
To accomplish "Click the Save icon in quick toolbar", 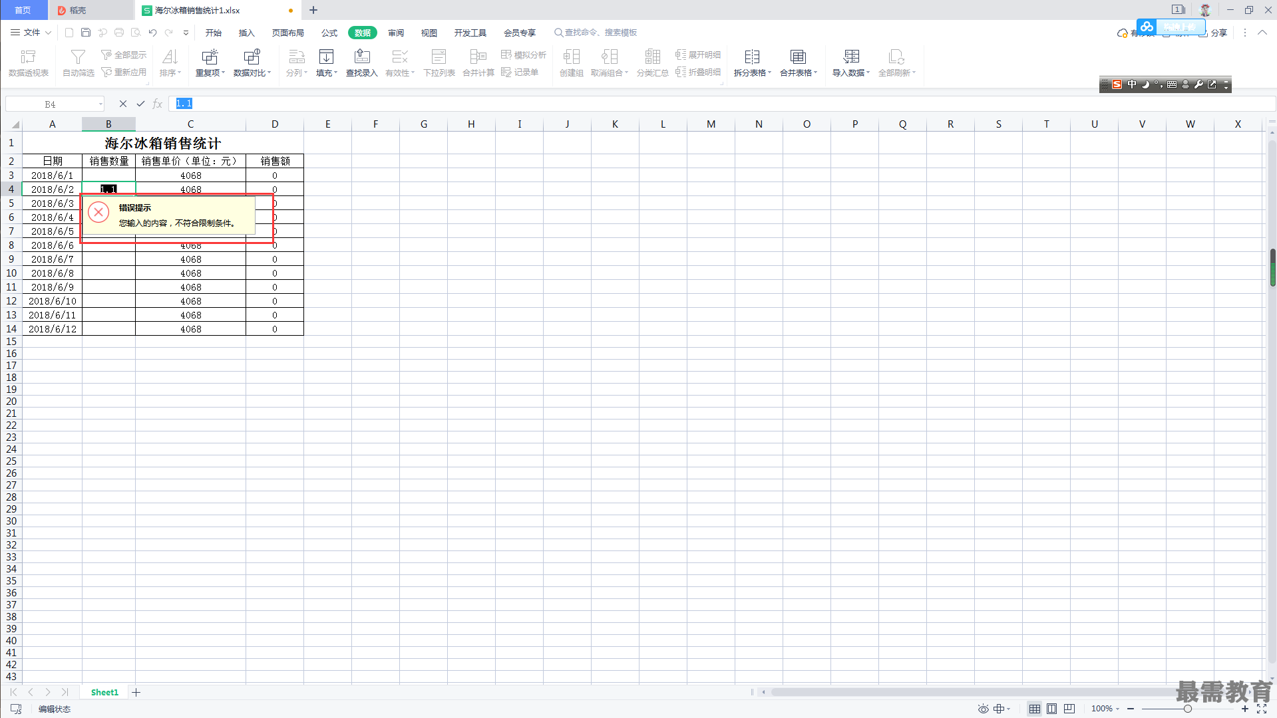I will [86, 32].
